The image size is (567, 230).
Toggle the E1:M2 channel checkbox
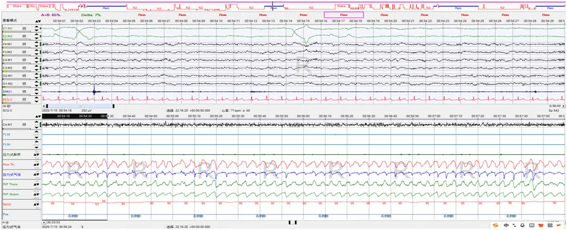point(24,28)
